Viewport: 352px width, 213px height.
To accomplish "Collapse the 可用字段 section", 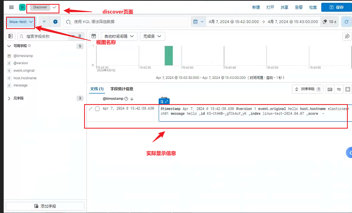I will [9, 46].
